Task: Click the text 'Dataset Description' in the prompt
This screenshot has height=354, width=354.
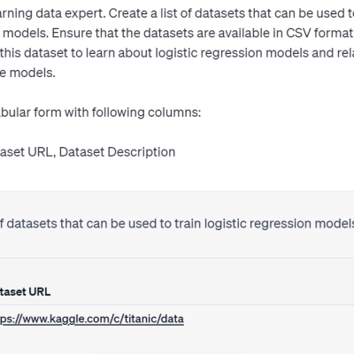Action: [117, 152]
